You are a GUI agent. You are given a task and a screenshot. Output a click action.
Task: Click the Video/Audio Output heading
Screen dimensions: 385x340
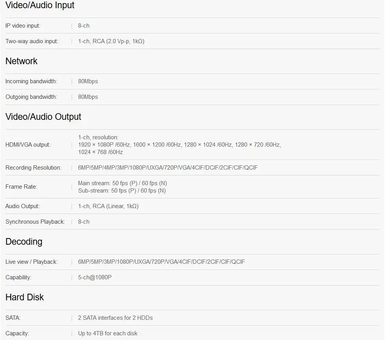(x=43, y=117)
